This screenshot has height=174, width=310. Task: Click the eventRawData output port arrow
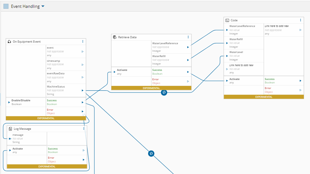tap(83, 77)
